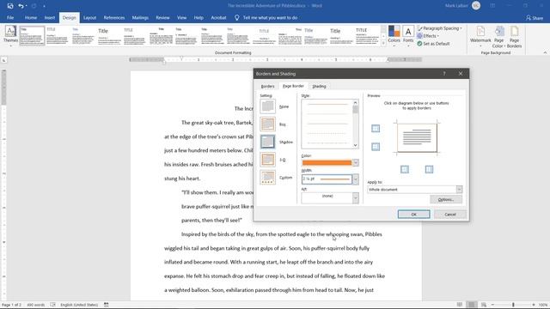The width and height of the screenshot is (550, 309).
Task: Click the tab selector at ruler corner
Action: (x=3, y=60)
